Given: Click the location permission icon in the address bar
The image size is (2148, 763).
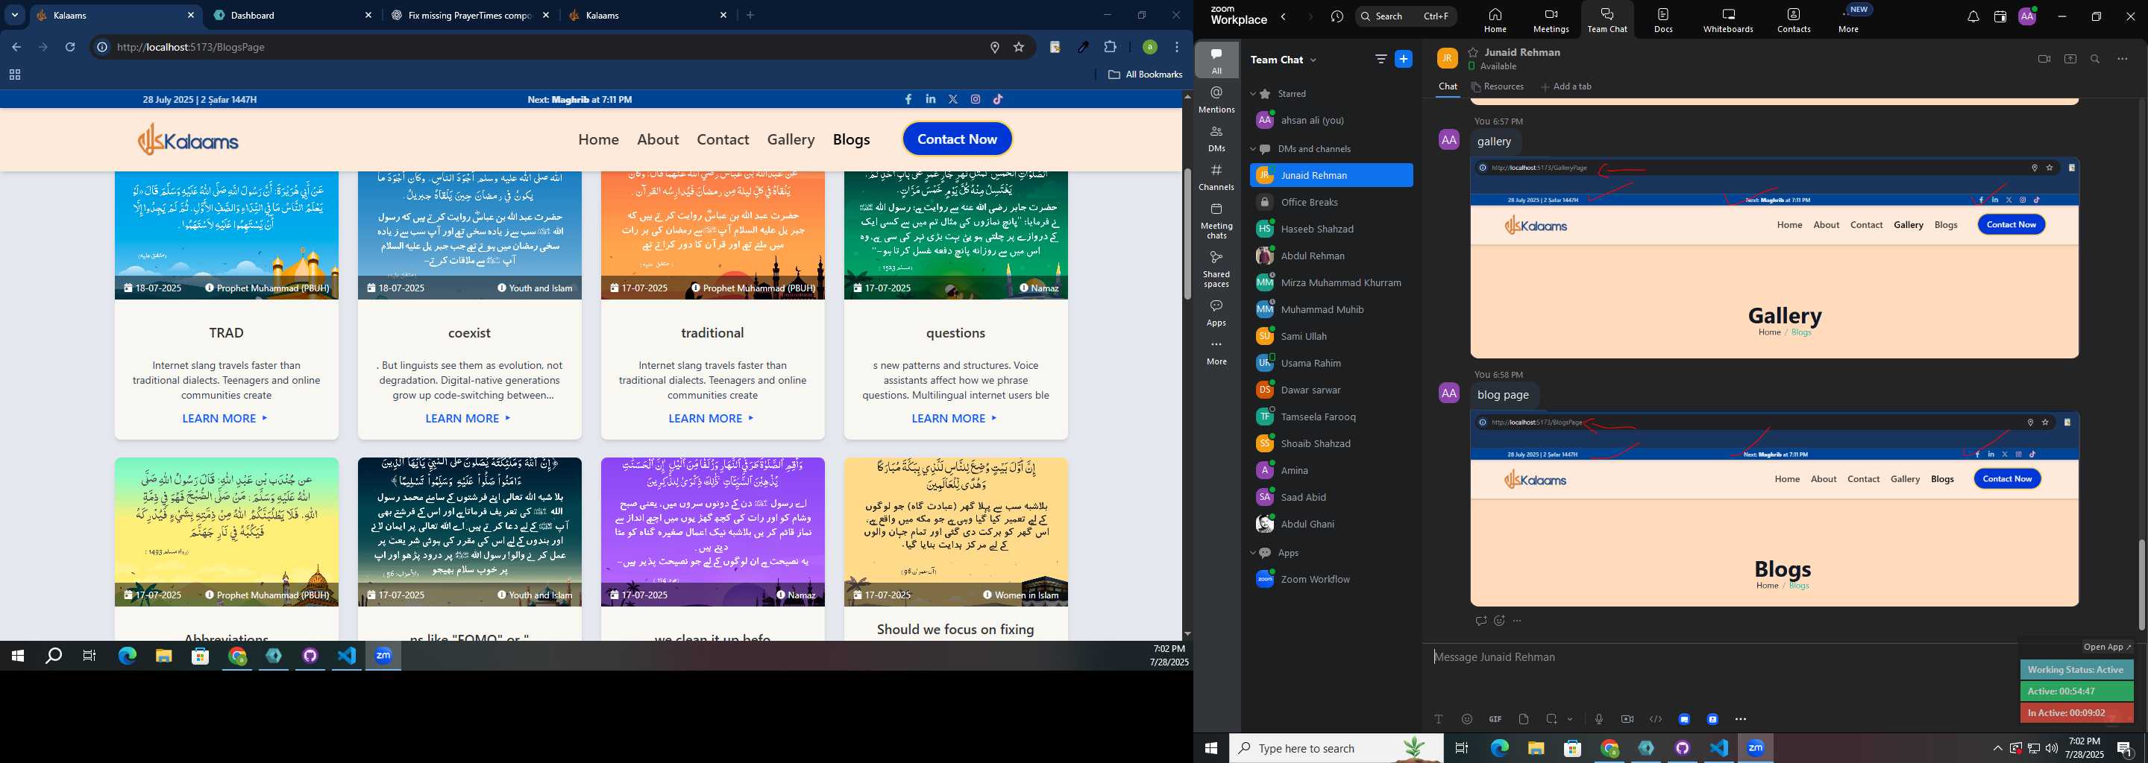Looking at the screenshot, I should (995, 48).
